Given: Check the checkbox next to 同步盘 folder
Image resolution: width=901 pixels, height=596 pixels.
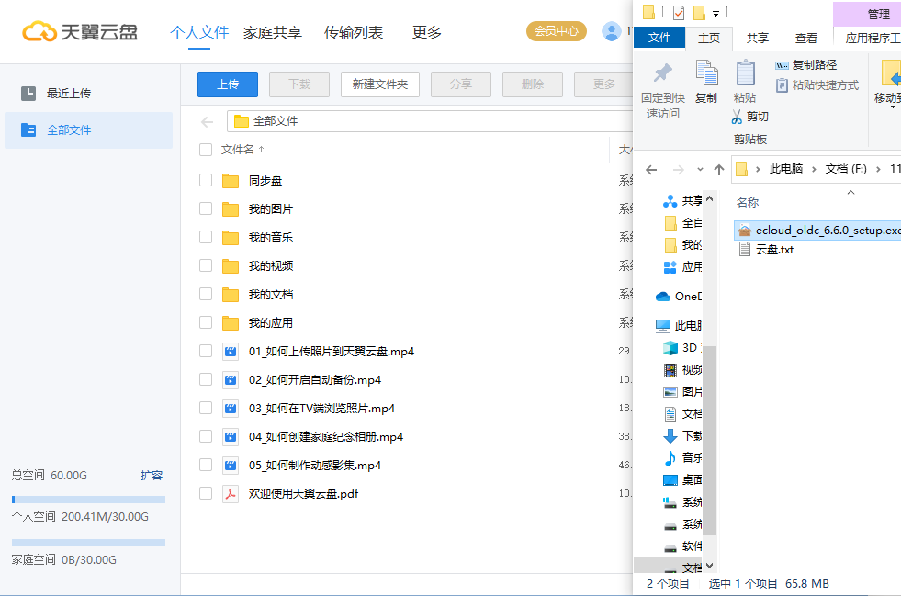Looking at the screenshot, I should pyautogui.click(x=205, y=180).
